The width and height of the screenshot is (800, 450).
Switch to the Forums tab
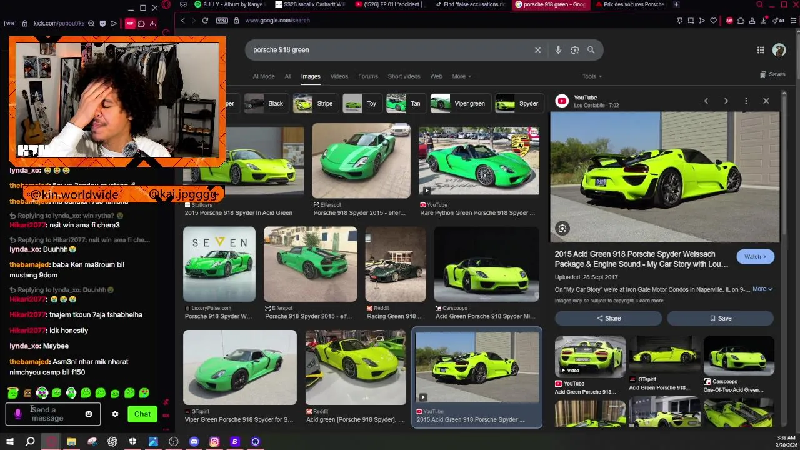pos(368,76)
